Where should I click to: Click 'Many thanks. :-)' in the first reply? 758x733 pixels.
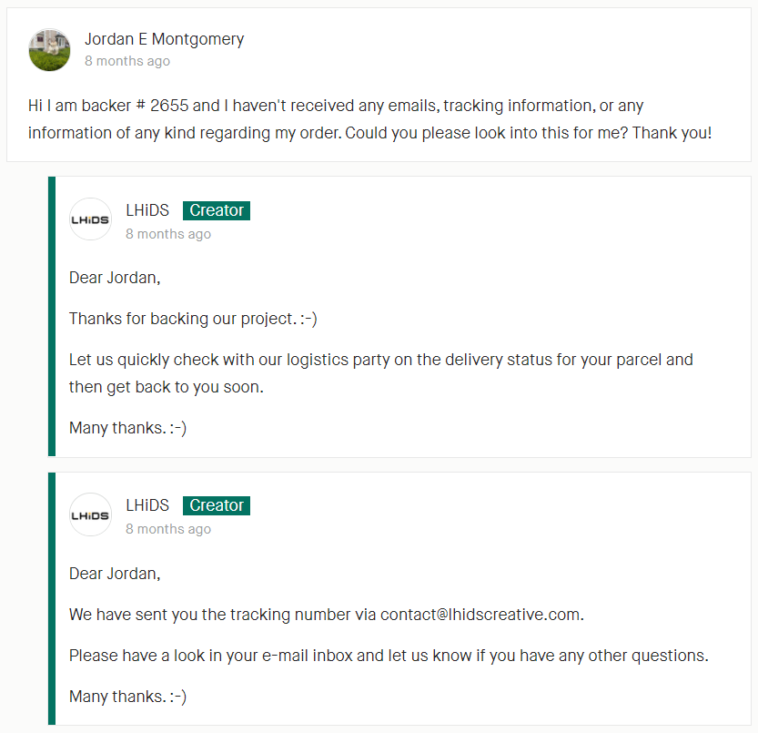127,428
